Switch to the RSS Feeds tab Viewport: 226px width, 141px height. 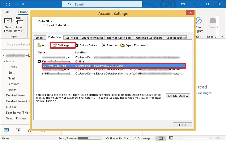point(71,38)
